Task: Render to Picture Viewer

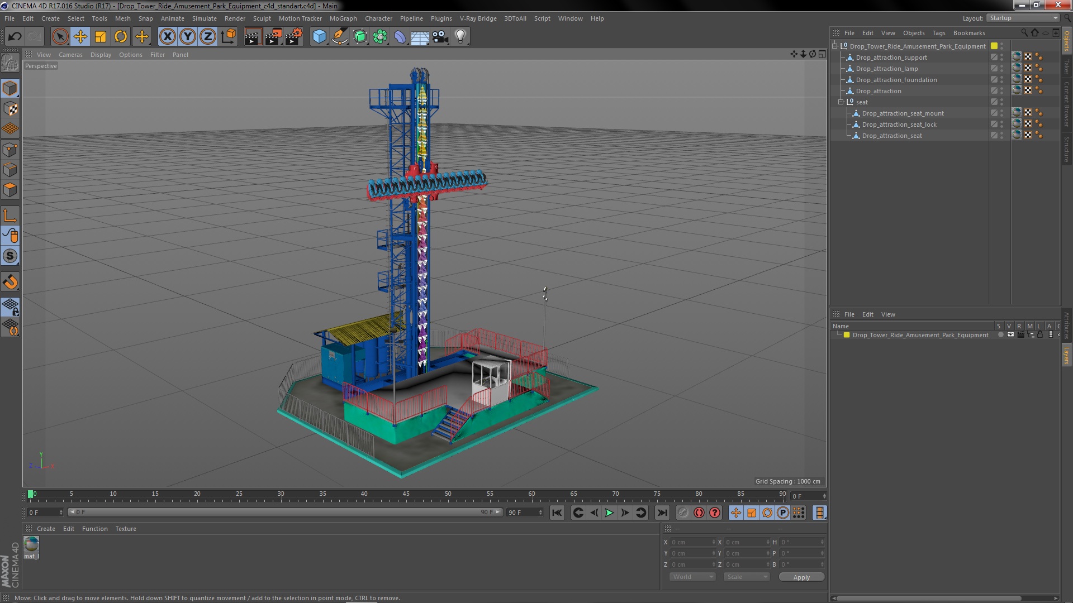Action: (x=273, y=37)
